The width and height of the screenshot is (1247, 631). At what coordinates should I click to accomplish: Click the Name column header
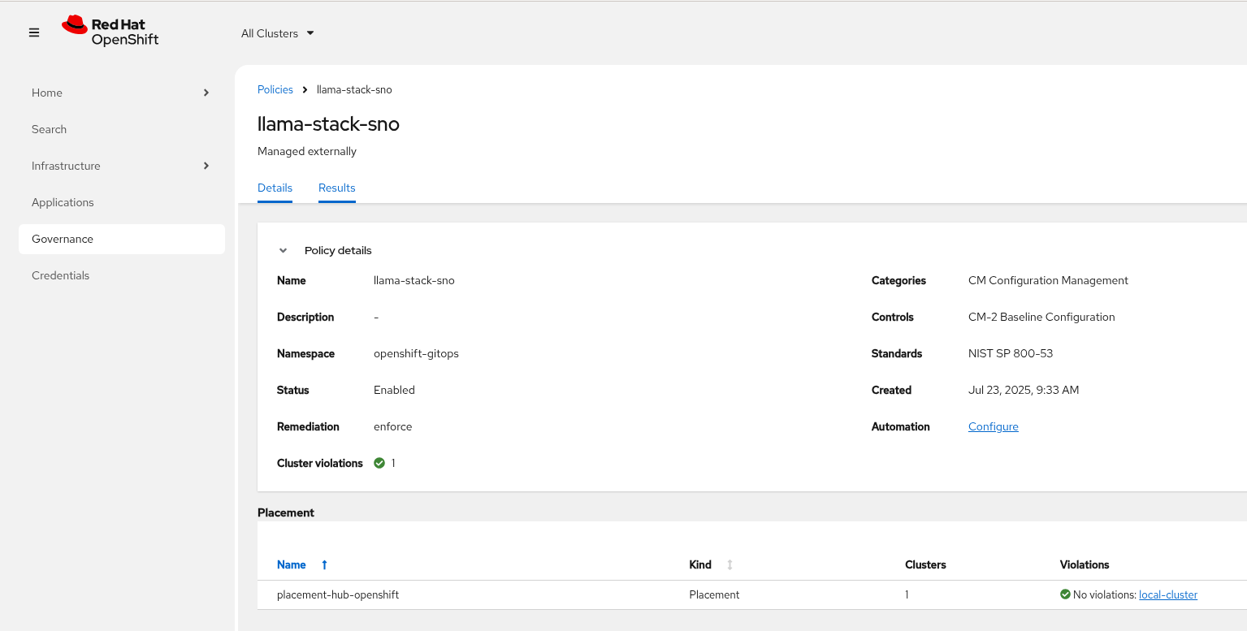[292, 564]
